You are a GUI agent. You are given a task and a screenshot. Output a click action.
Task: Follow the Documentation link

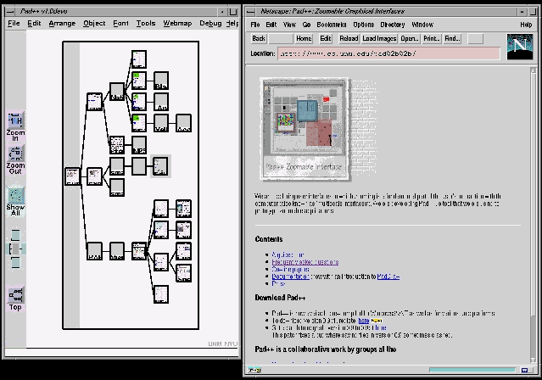290,277
